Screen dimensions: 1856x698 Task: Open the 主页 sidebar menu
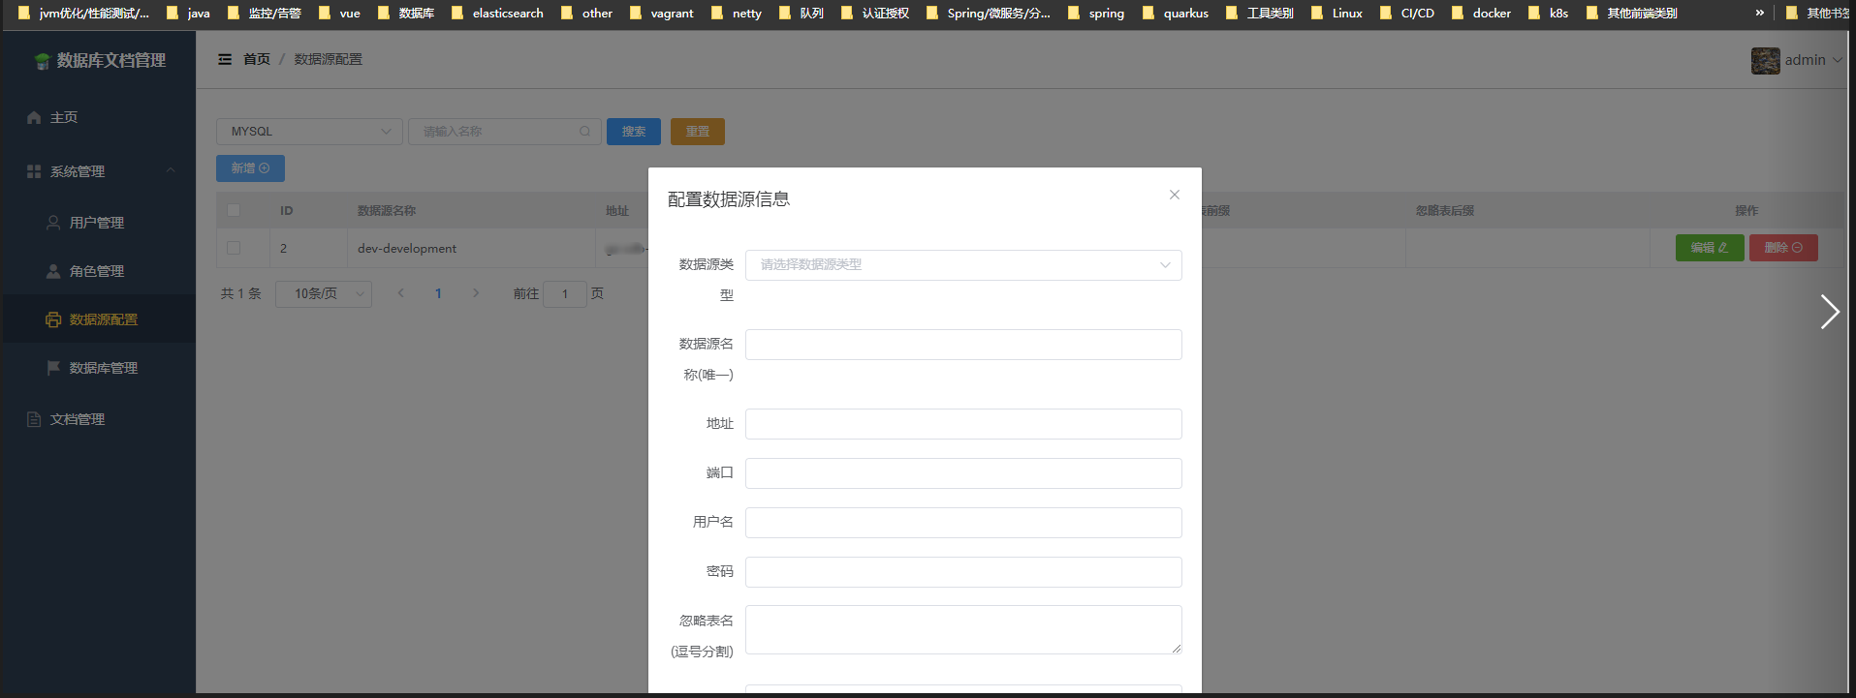click(98, 117)
